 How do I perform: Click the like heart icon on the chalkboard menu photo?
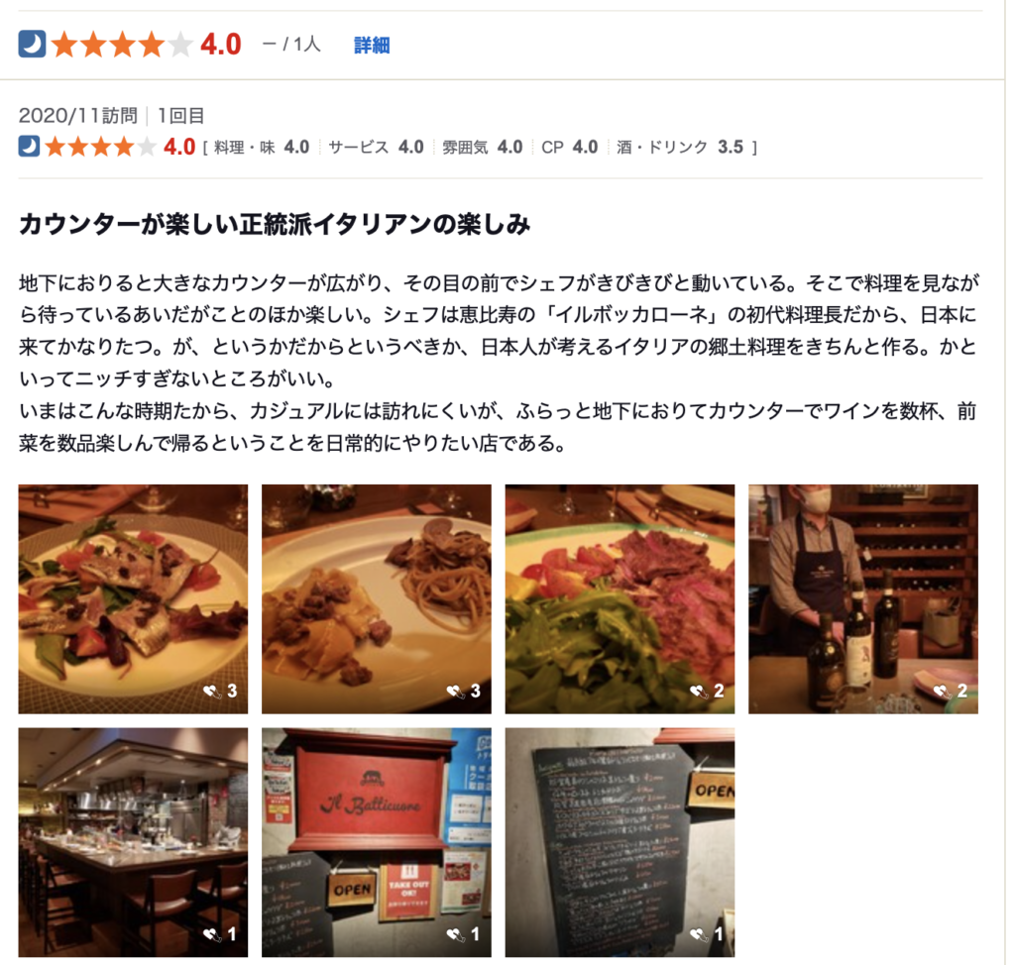click(x=699, y=934)
